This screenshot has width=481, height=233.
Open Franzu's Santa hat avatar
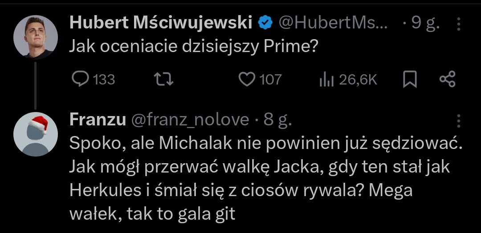36,134
